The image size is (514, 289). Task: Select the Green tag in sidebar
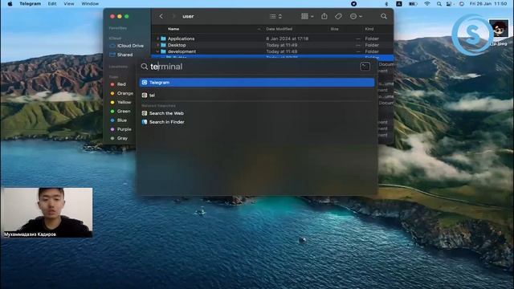point(120,112)
